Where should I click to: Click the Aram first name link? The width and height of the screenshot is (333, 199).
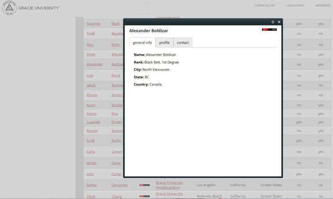click(x=91, y=105)
